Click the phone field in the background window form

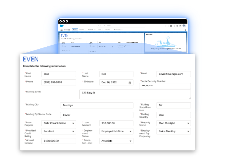(78, 46)
